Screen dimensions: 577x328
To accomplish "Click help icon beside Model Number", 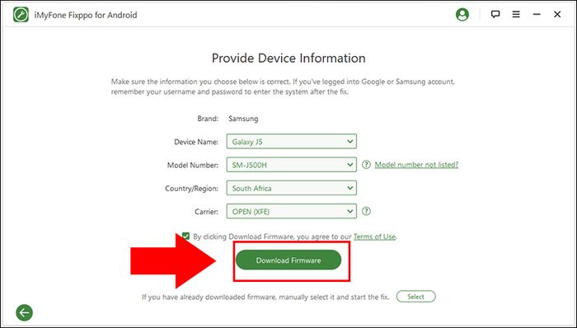I will tap(366, 165).
